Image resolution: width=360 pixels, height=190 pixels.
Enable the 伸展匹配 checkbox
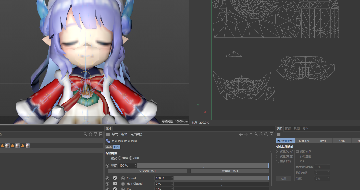click(x=297, y=156)
